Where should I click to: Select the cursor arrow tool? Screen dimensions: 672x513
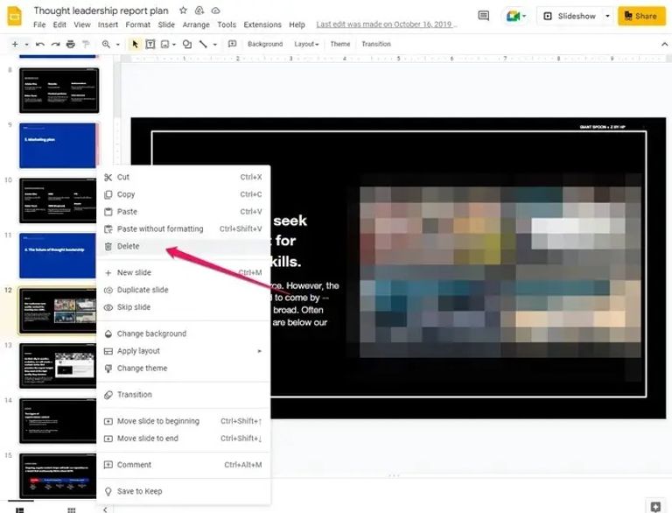135,44
